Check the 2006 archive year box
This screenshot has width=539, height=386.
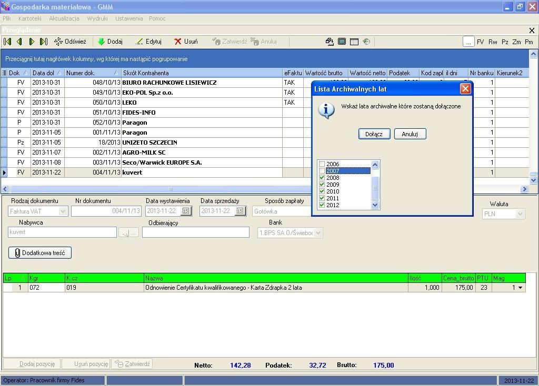click(322, 164)
